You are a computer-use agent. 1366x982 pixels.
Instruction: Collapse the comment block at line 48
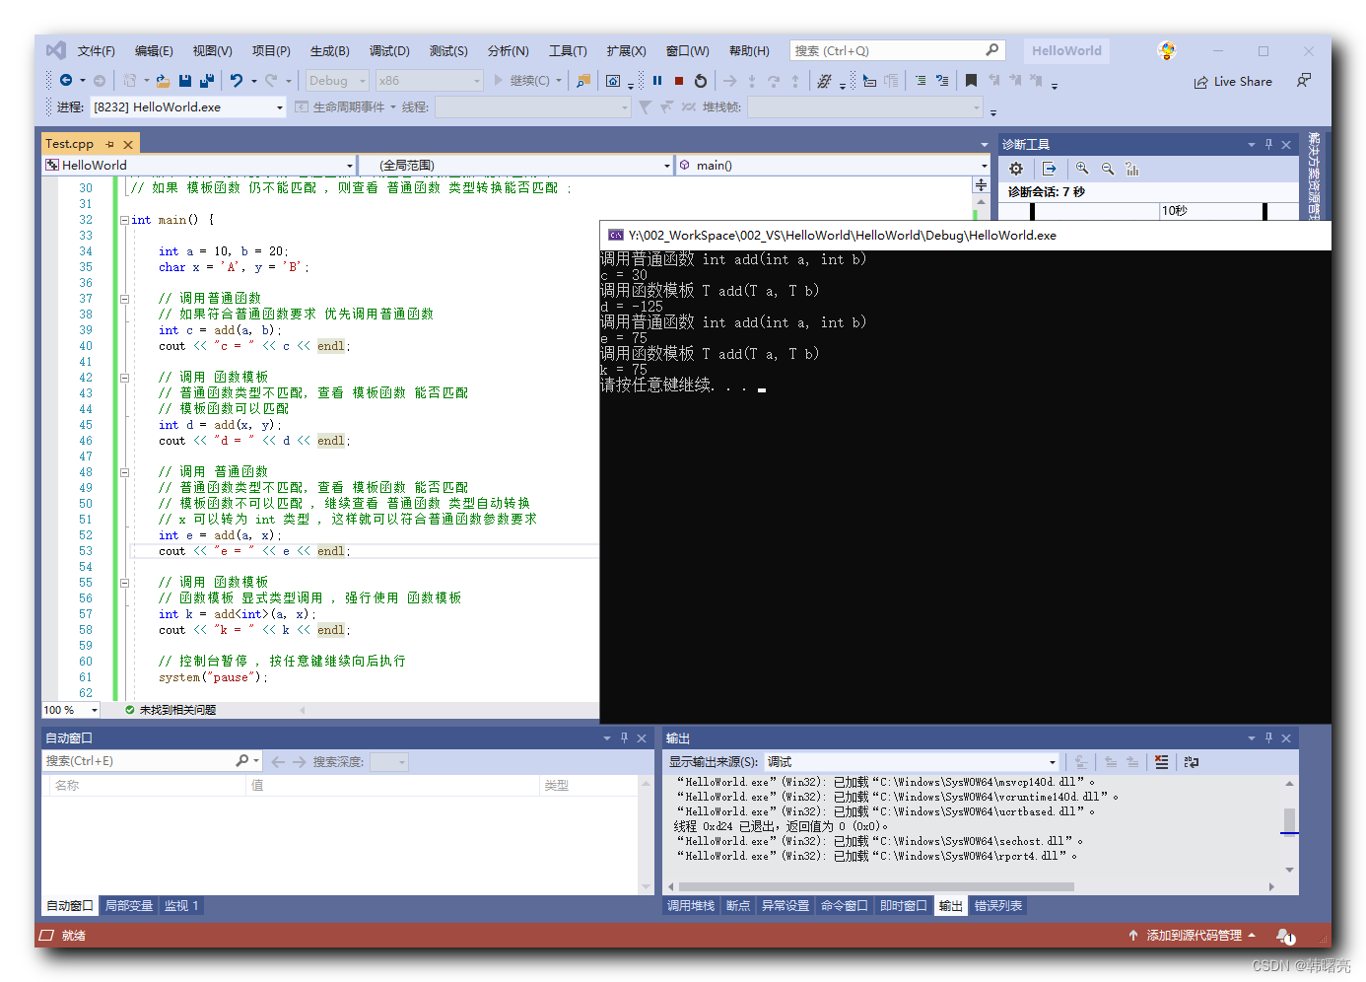click(124, 472)
